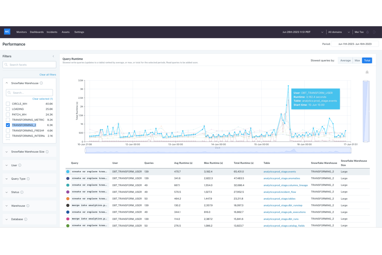Uncheck the TRANSFORMING_2 checkbox
Viewport: 382px width, 255px height.
coord(8,125)
